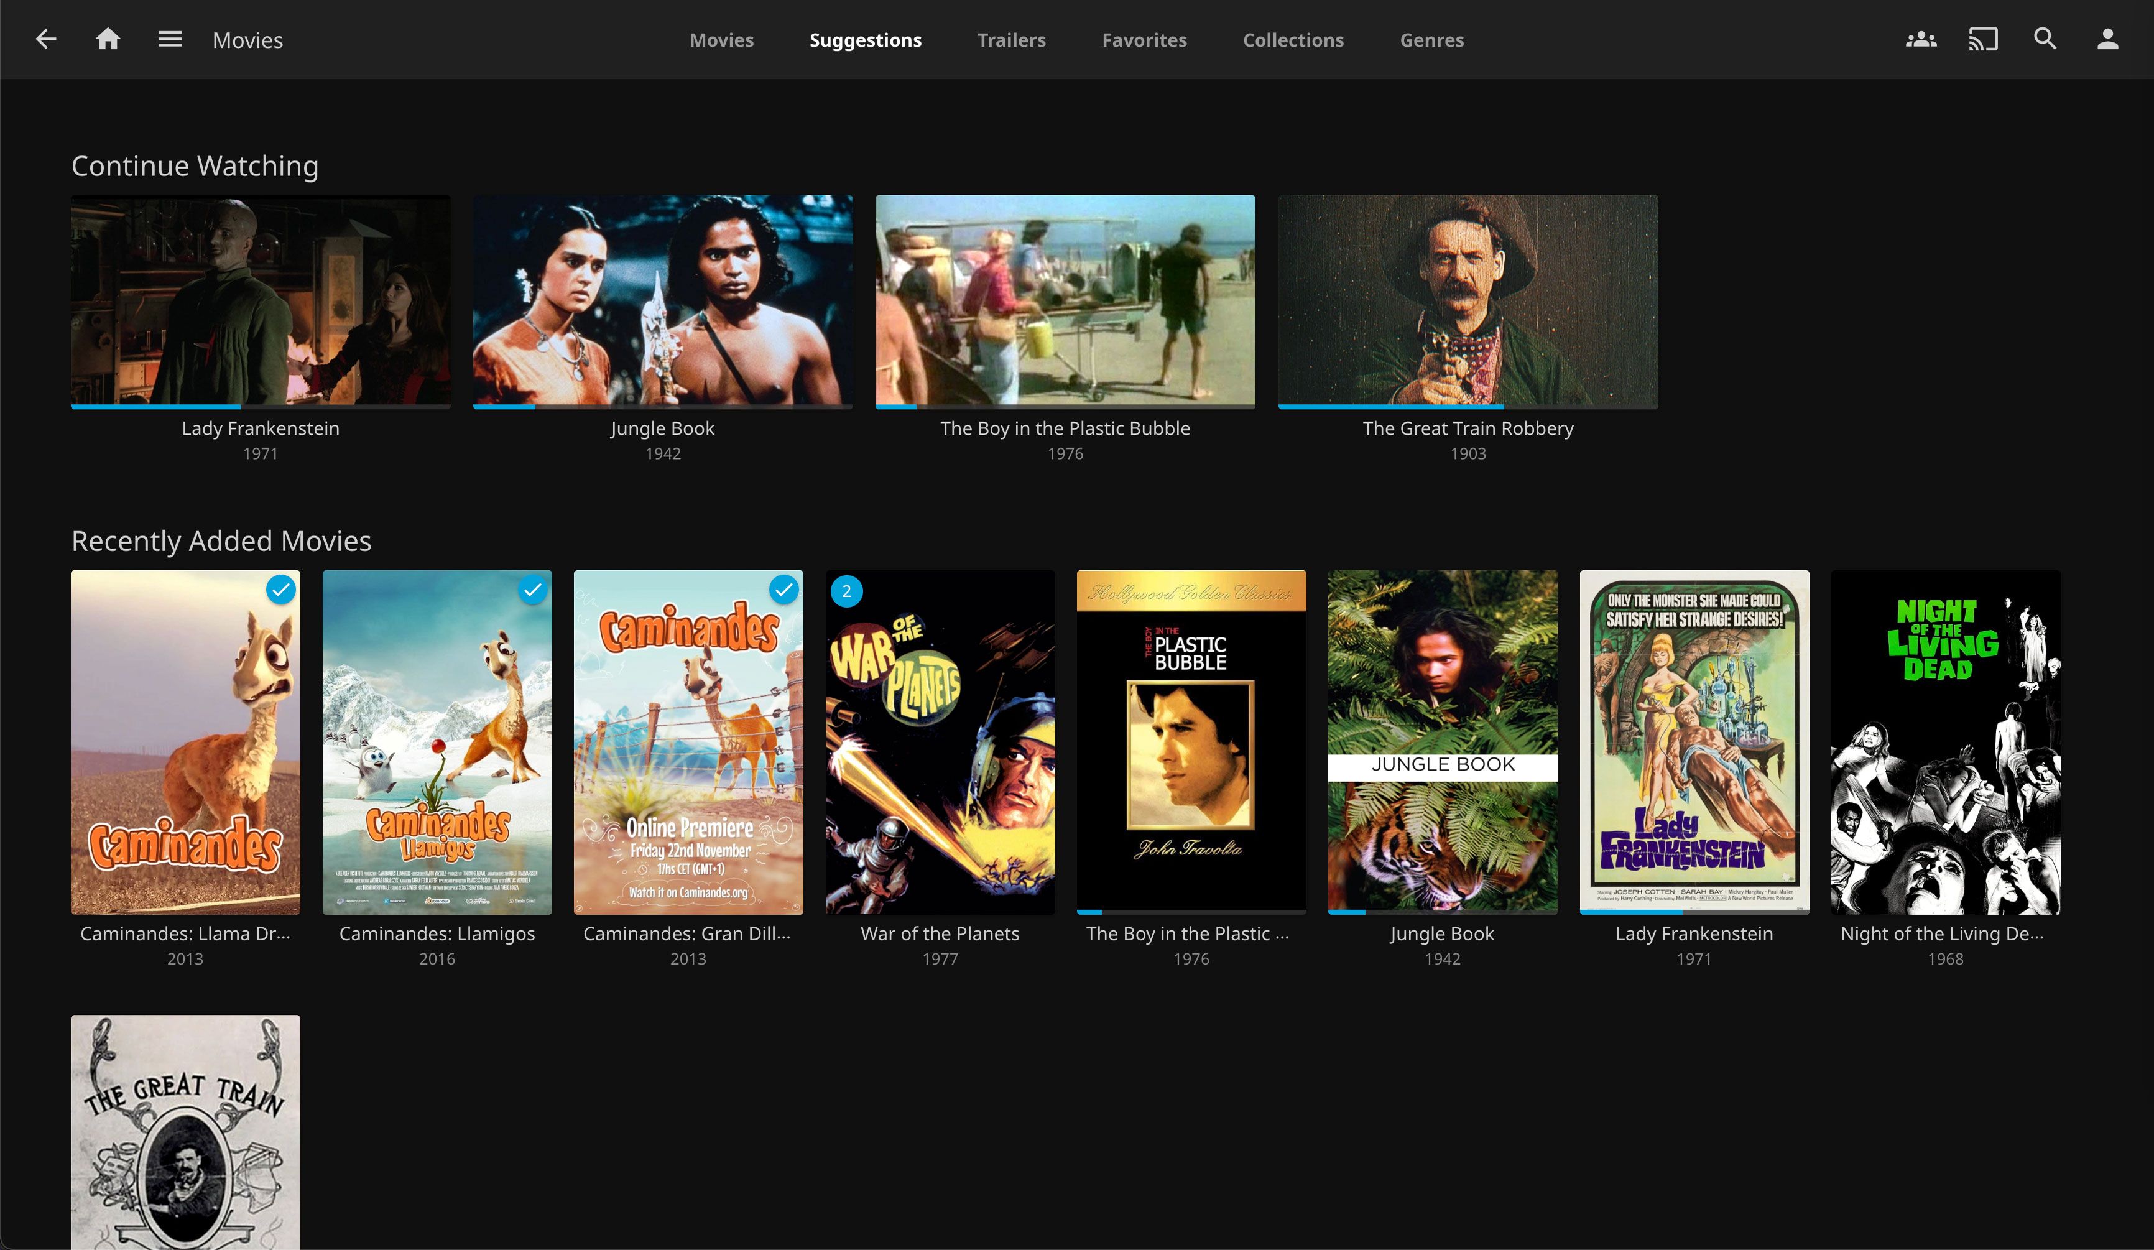Open Collections navigation item
Image resolution: width=2154 pixels, height=1250 pixels.
click(x=1291, y=40)
